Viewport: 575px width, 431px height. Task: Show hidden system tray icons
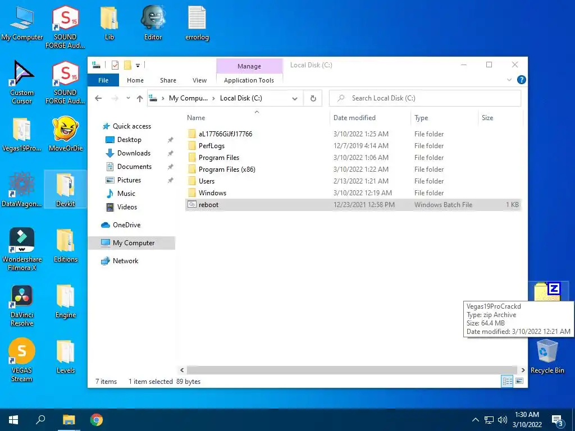tap(475, 420)
